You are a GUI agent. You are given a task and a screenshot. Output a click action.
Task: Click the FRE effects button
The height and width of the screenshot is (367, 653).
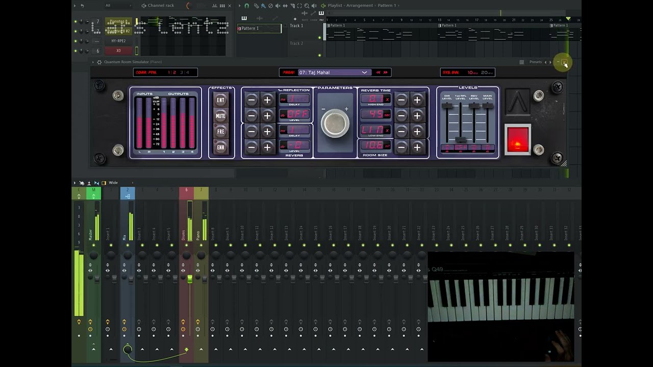point(221,132)
